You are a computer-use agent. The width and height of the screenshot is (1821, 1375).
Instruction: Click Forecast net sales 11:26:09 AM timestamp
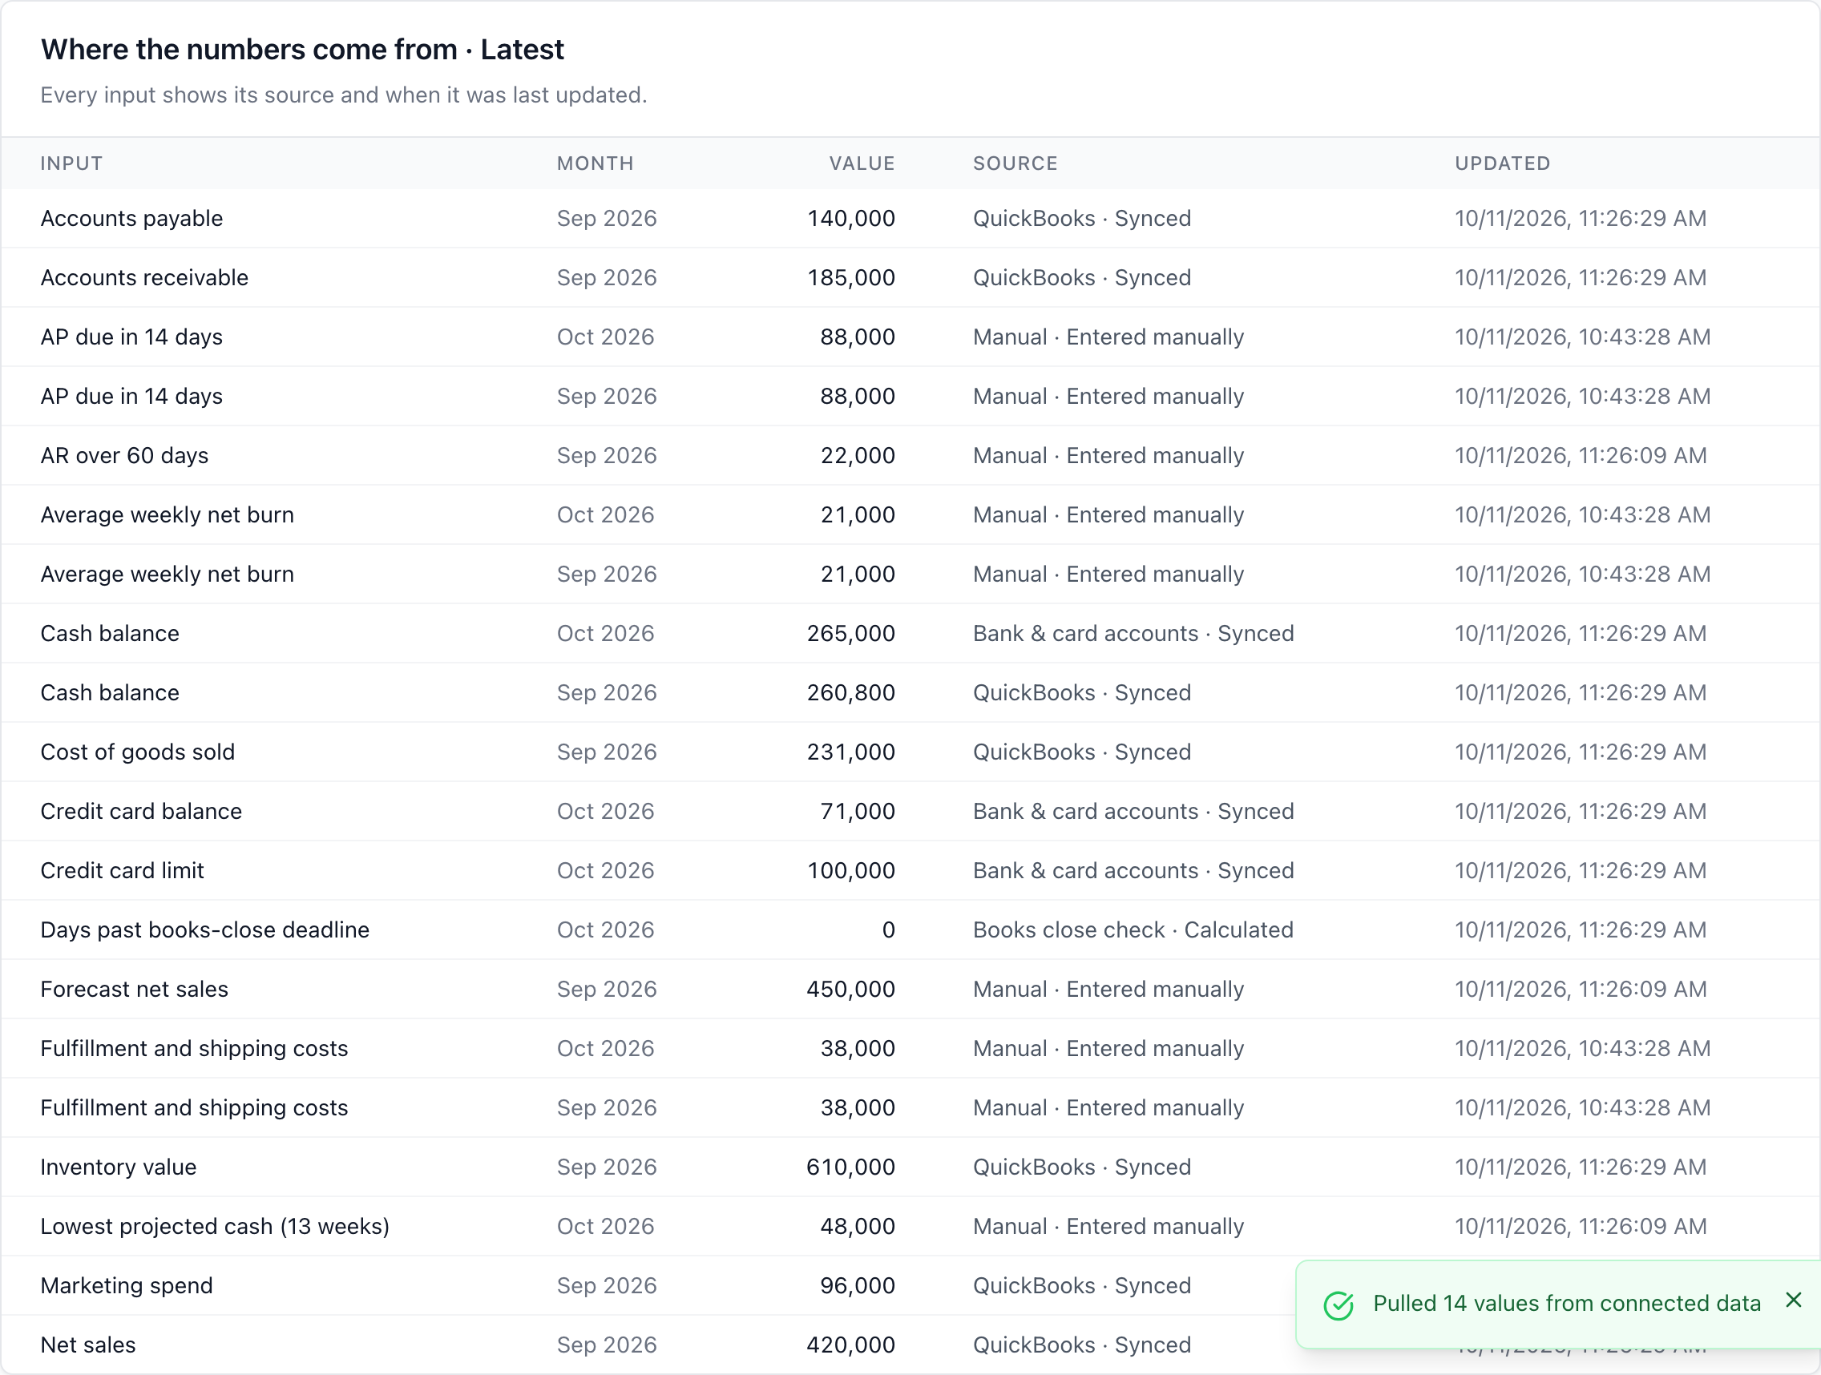pos(1581,989)
